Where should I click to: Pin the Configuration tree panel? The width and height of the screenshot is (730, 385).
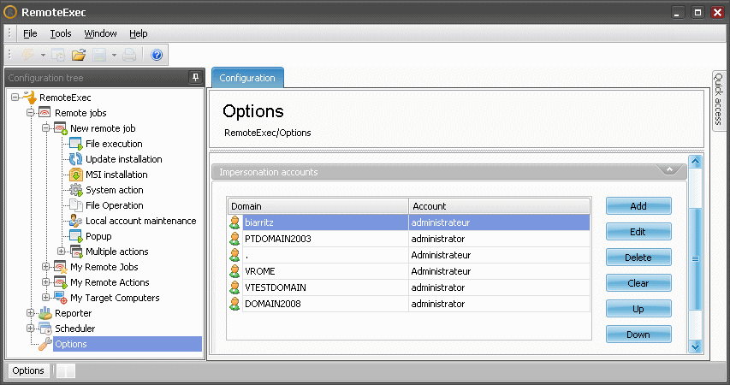pyautogui.click(x=195, y=77)
